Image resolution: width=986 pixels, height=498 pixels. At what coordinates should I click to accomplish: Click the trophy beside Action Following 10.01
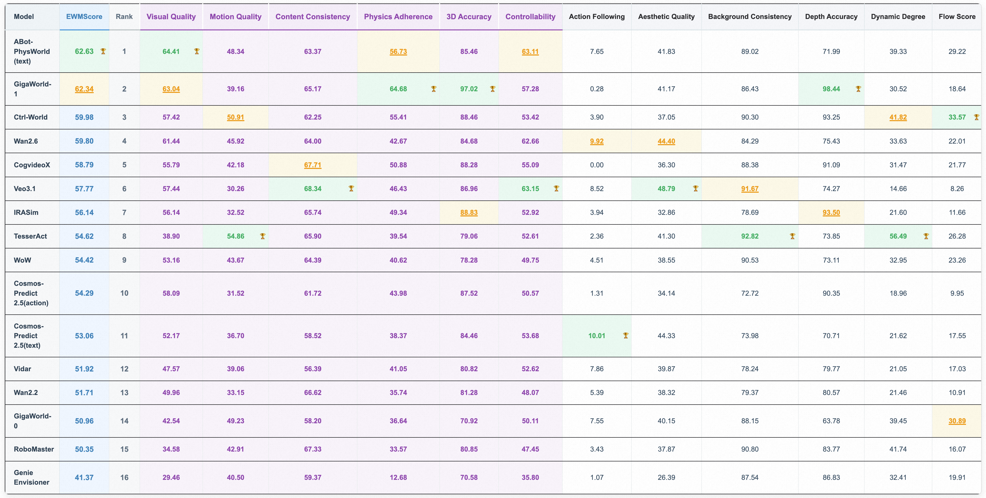click(x=626, y=336)
